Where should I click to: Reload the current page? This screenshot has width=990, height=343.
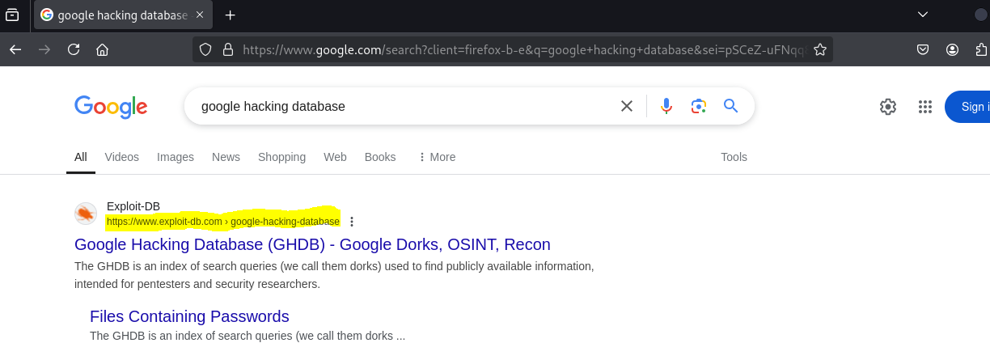[x=74, y=49]
